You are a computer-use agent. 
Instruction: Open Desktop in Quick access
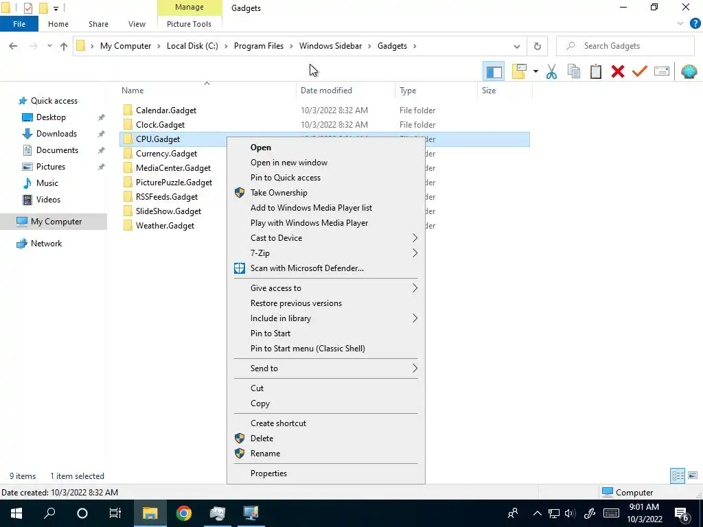point(51,117)
